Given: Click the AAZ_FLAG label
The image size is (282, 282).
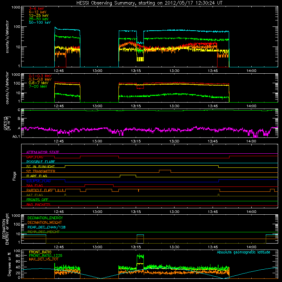Looking at the screenshot, I should [35, 195].
